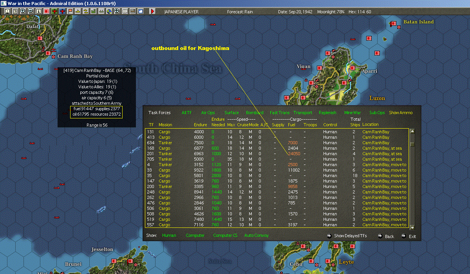This screenshot has height=274, width=470.
Task: Sort list by Mission column header
Action: pyautogui.click(x=165, y=125)
